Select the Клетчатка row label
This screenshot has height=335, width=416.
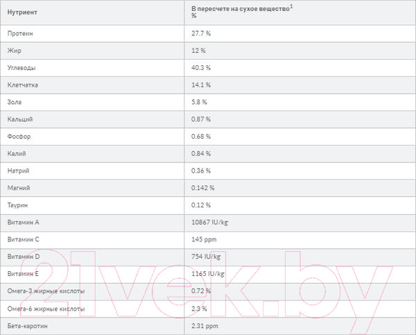coord(23,85)
